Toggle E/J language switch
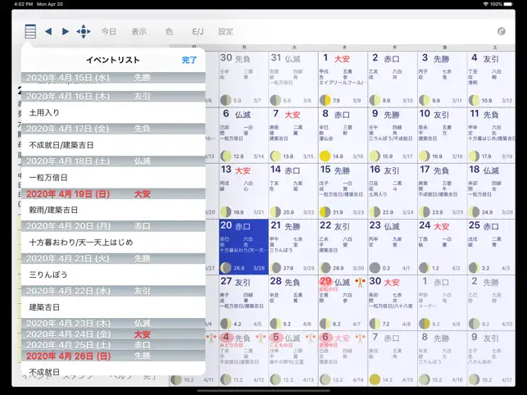This screenshot has width=527, height=395. pyautogui.click(x=198, y=32)
